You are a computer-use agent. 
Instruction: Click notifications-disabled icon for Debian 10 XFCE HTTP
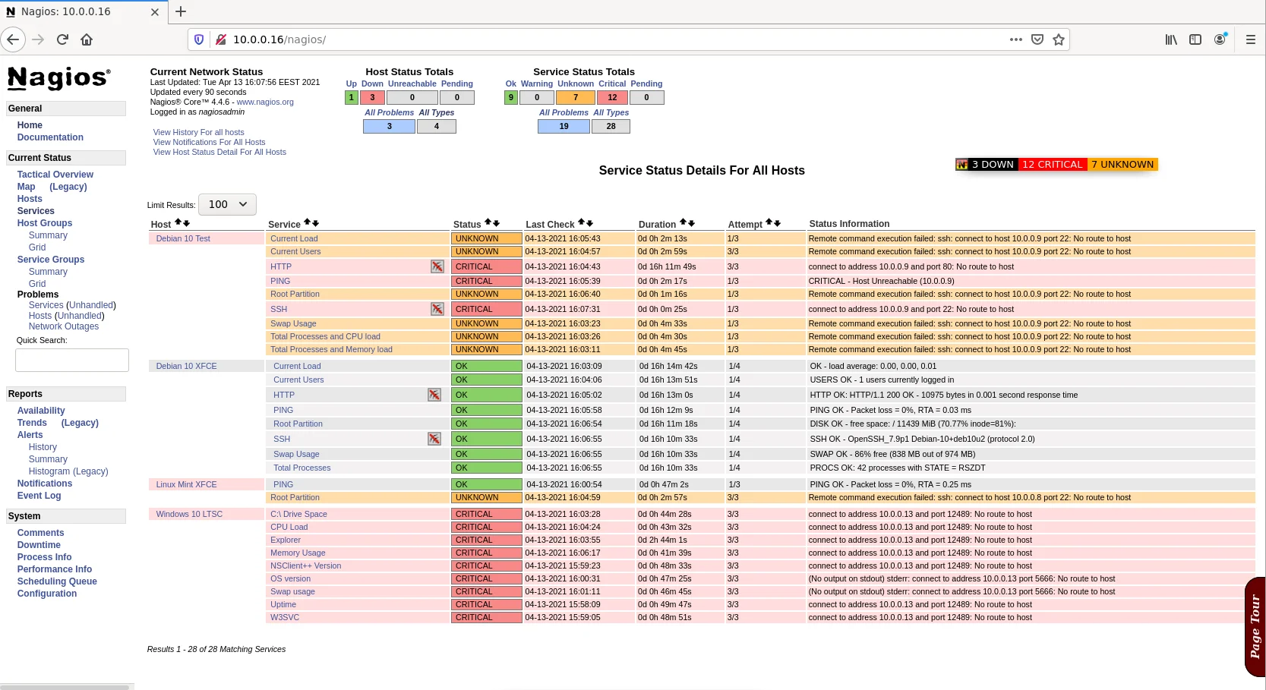pos(434,395)
